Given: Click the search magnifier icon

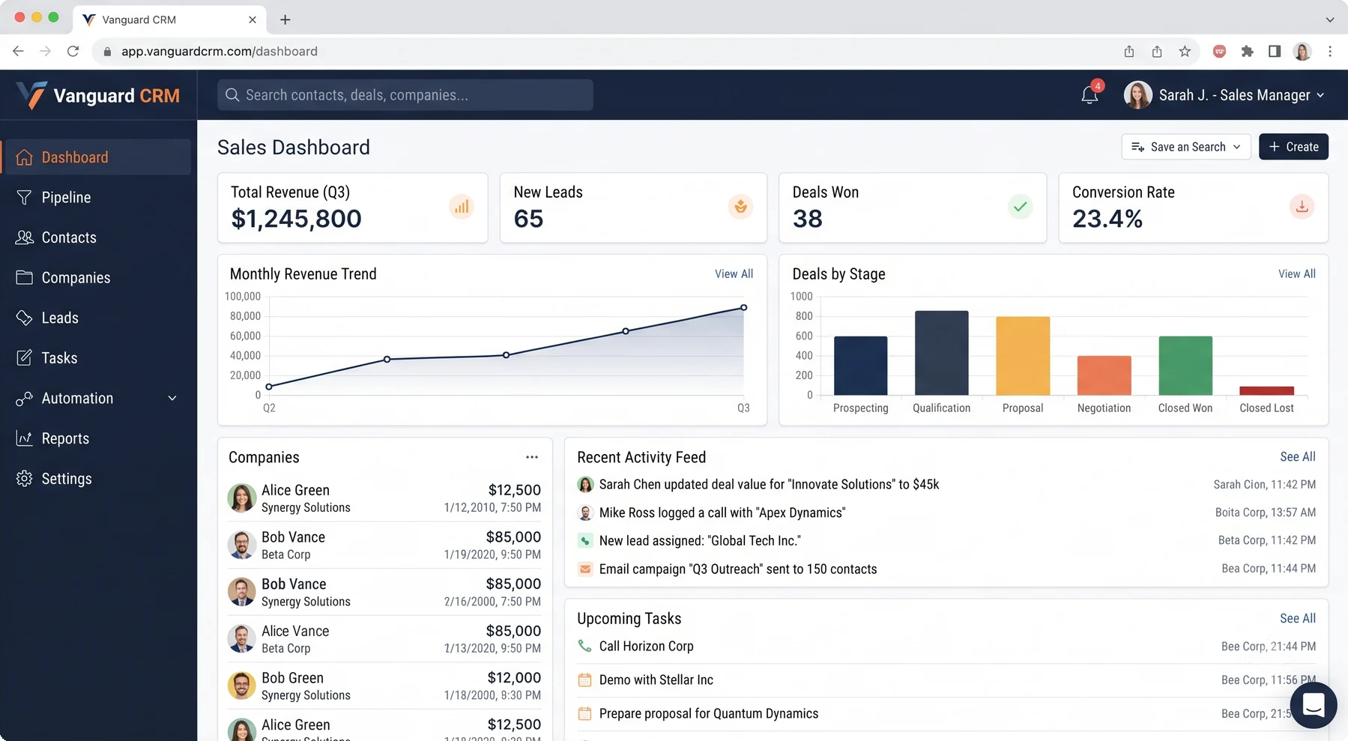Looking at the screenshot, I should click(232, 95).
